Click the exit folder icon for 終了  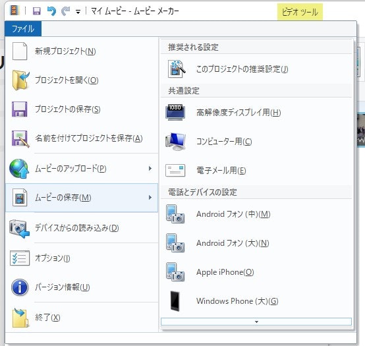20,318
